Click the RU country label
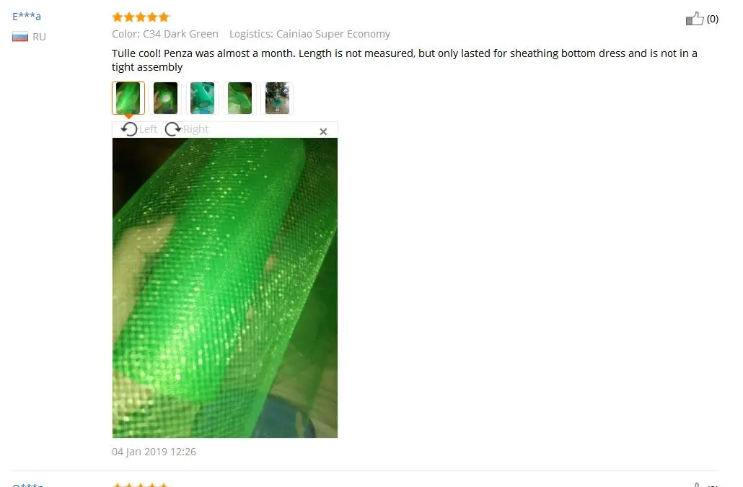743x487 pixels. pos(40,37)
